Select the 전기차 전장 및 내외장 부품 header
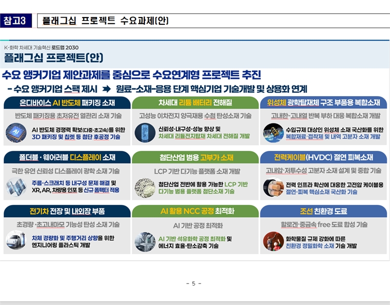This screenshot has width=390, height=305. coord(67,211)
